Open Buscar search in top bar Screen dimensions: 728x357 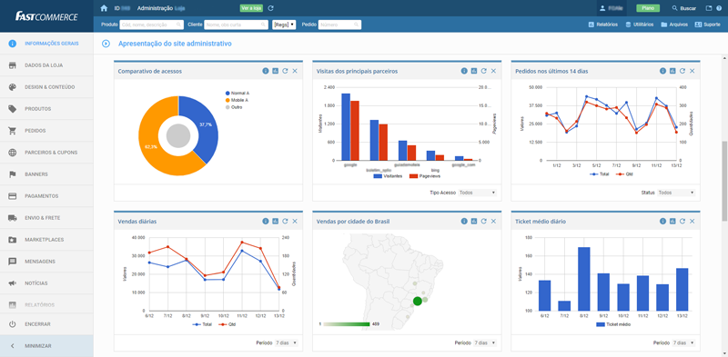(x=684, y=8)
